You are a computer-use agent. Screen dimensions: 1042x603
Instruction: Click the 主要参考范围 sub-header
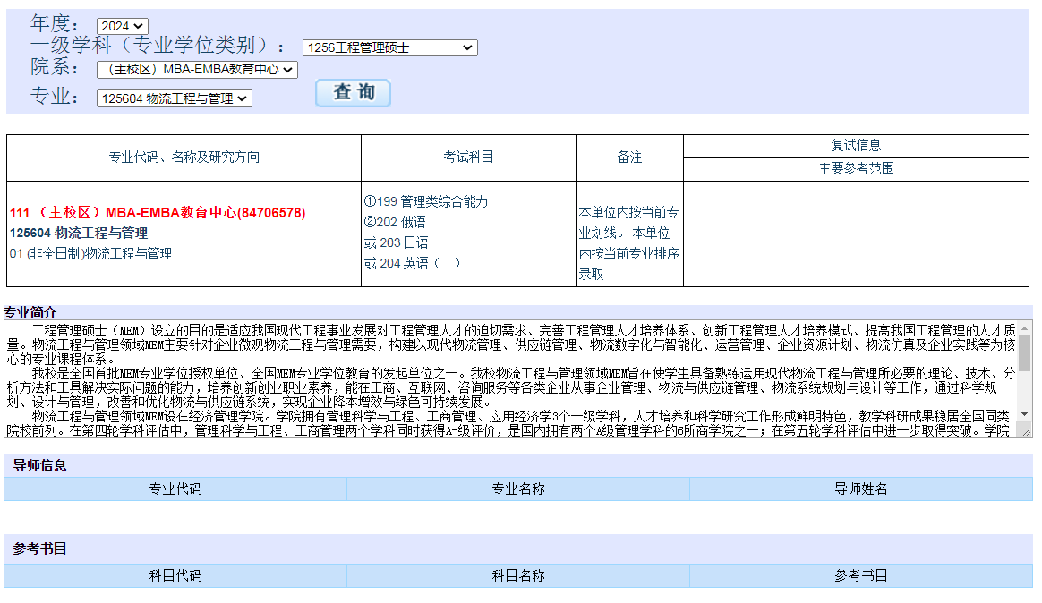856,168
